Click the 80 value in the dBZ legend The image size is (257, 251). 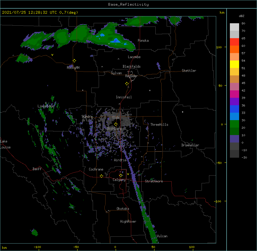(x=243, y=24)
